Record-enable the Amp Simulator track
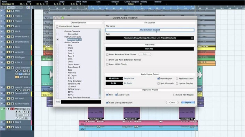Image resolution: width=245 pixels, height=137 pixels. pyautogui.click(x=16, y=71)
